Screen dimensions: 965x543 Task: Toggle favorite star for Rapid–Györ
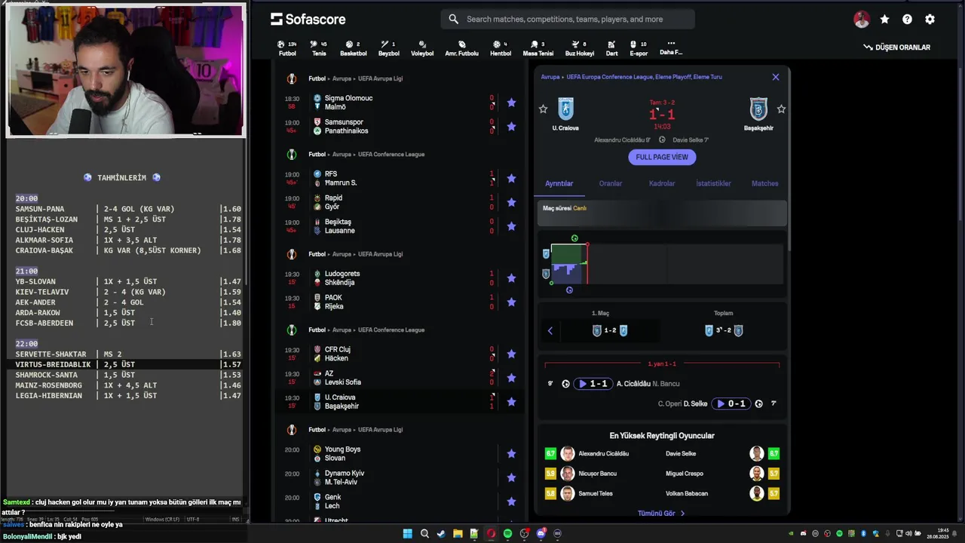511,202
